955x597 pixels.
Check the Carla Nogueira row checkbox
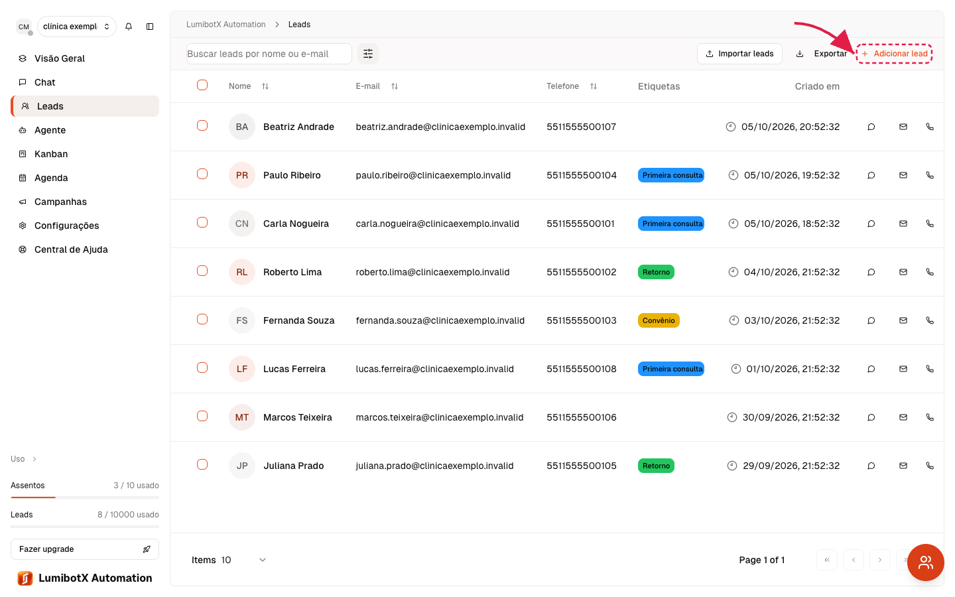[202, 222]
